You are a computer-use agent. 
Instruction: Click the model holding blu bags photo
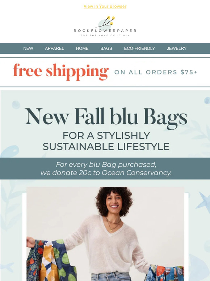(105, 234)
